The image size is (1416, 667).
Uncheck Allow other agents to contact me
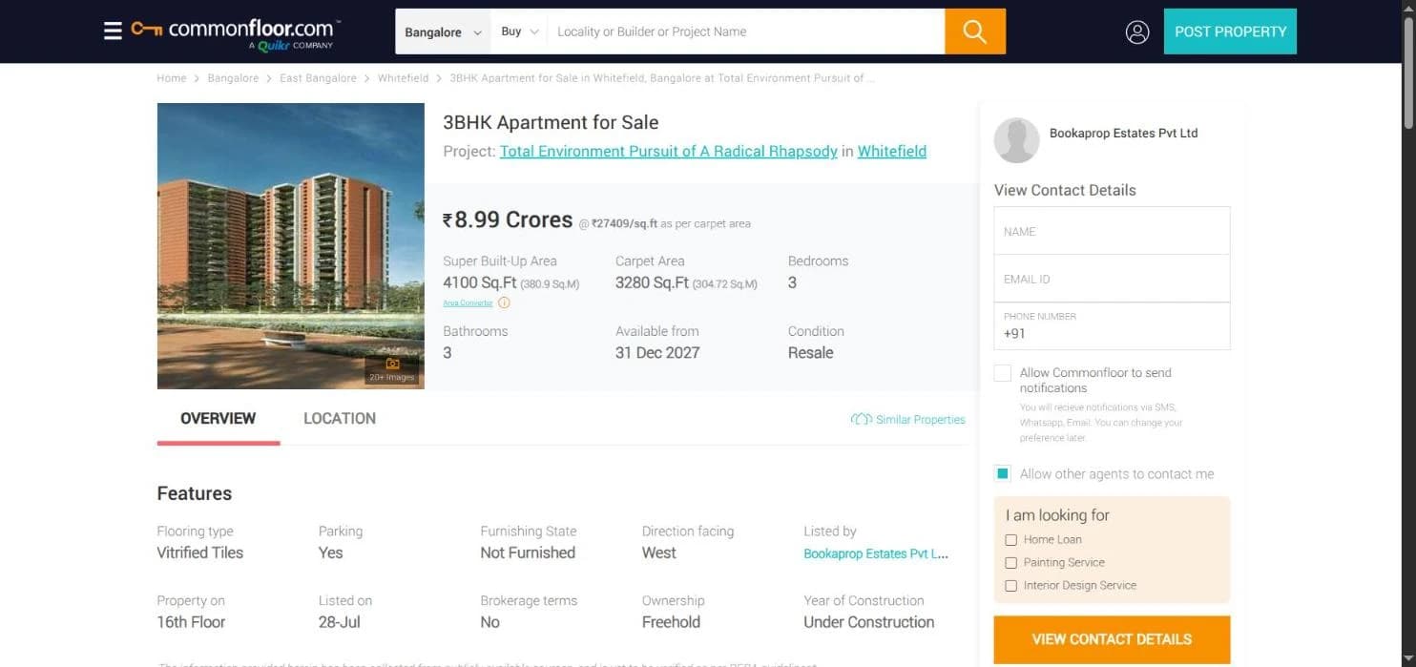pos(1002,473)
